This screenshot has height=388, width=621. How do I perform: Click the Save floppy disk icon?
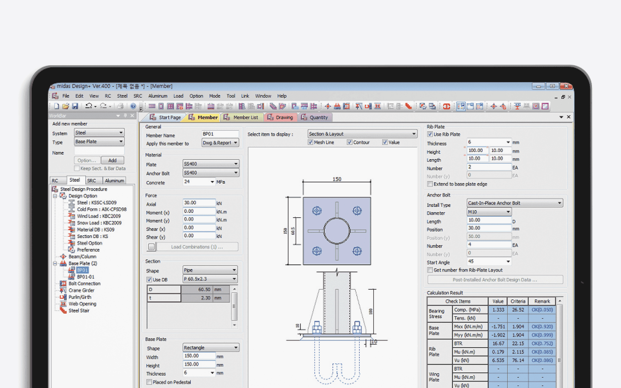point(75,106)
